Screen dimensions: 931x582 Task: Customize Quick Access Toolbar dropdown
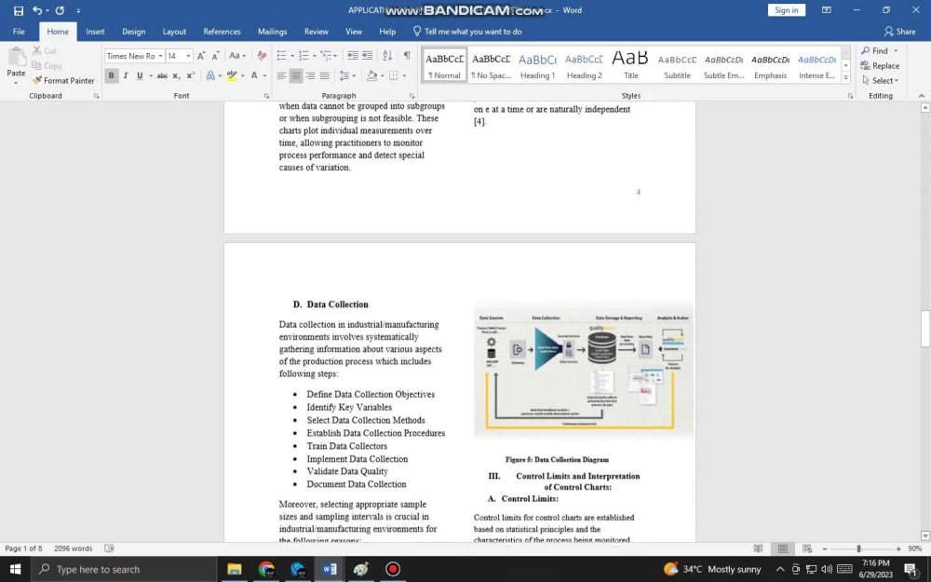[78, 10]
